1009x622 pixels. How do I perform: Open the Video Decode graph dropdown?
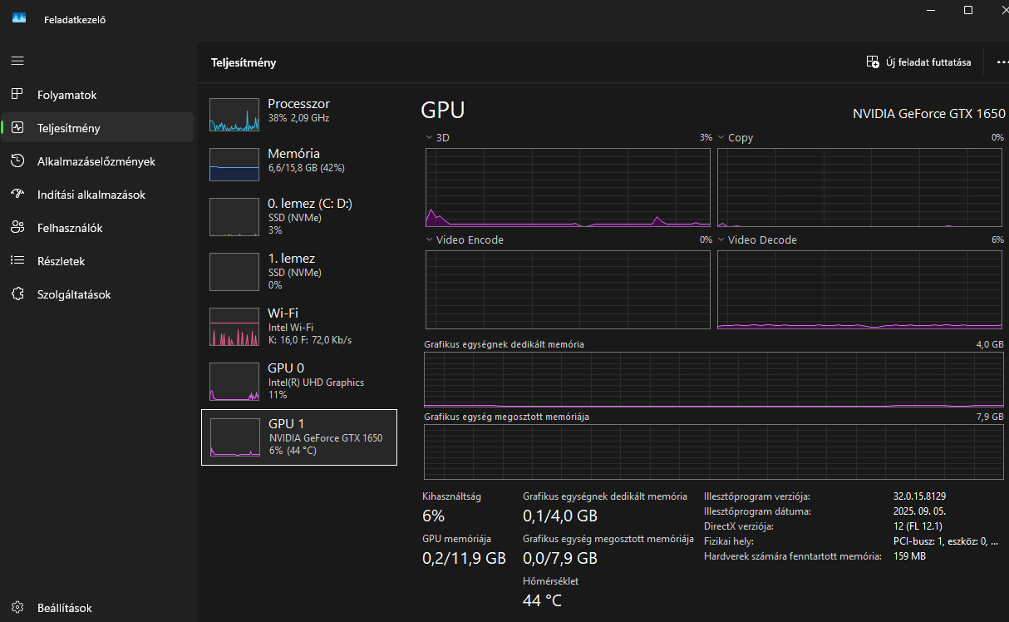pos(721,240)
